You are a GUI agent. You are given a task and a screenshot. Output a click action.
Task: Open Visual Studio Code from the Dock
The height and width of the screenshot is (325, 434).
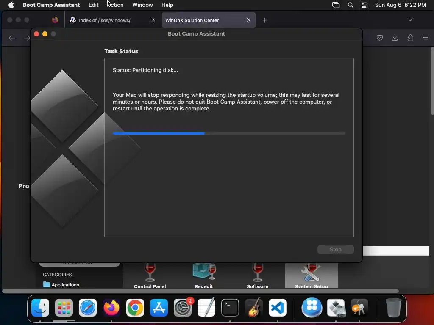[x=278, y=308]
